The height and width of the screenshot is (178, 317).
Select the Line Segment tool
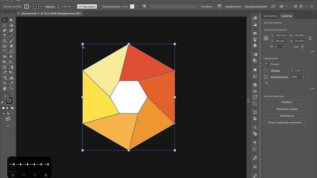11,36
